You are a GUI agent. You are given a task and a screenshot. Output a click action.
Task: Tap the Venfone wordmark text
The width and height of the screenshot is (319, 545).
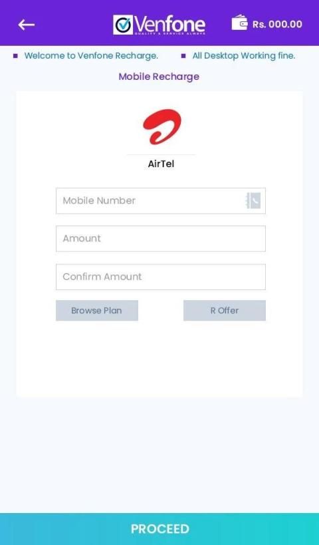pos(169,24)
